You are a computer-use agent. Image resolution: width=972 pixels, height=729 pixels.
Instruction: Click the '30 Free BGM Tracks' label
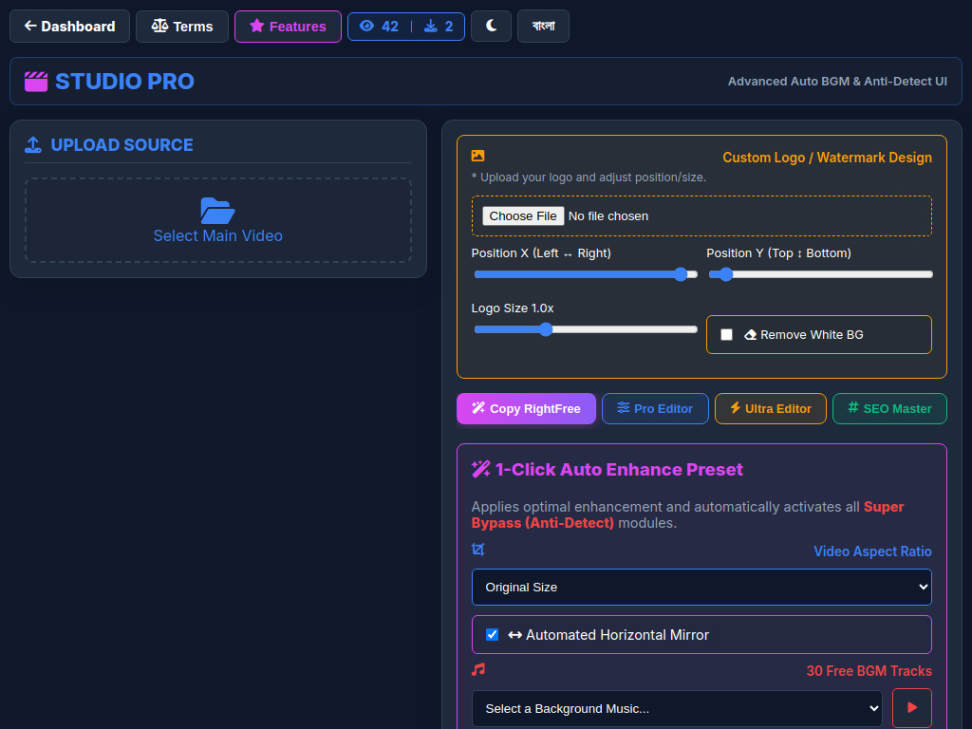pyautogui.click(x=869, y=671)
